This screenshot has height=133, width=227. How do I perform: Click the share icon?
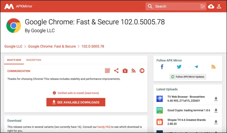pyautogui.click(x=116, y=71)
